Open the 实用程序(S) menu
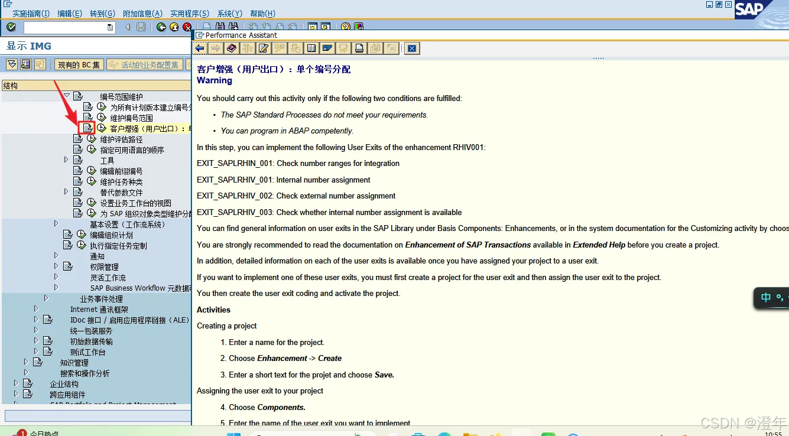Screen dimensions: 789x436 (x=190, y=14)
